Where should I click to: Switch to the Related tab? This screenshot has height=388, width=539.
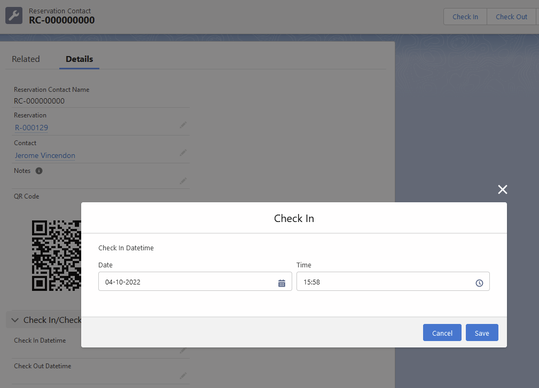[x=26, y=59]
